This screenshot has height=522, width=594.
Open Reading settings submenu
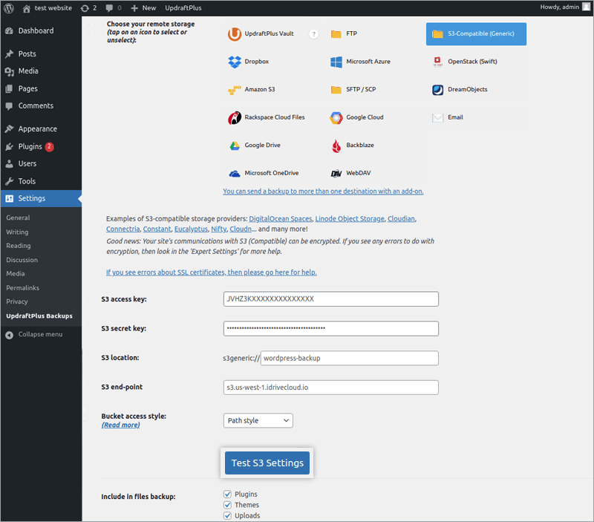point(18,246)
